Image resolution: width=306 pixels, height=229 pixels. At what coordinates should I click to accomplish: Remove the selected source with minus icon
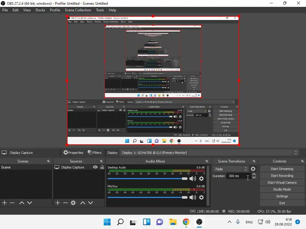[x=65, y=203]
